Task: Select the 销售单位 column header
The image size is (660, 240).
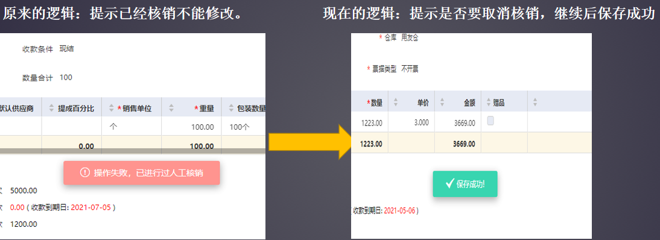Action: tap(135, 109)
